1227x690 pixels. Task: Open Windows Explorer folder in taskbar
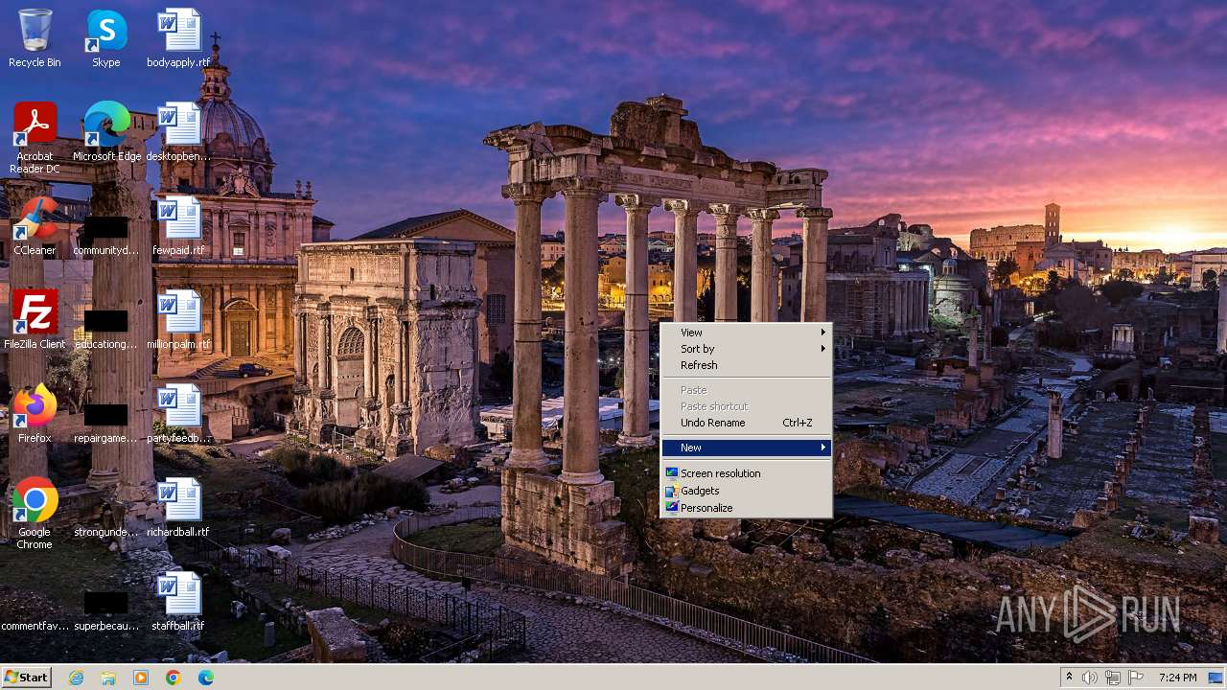click(x=108, y=678)
